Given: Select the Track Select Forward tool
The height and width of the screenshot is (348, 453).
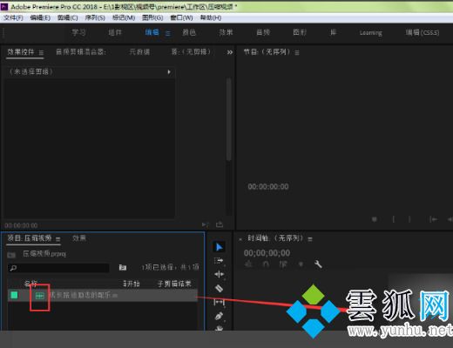Looking at the screenshot, I should point(219,261).
